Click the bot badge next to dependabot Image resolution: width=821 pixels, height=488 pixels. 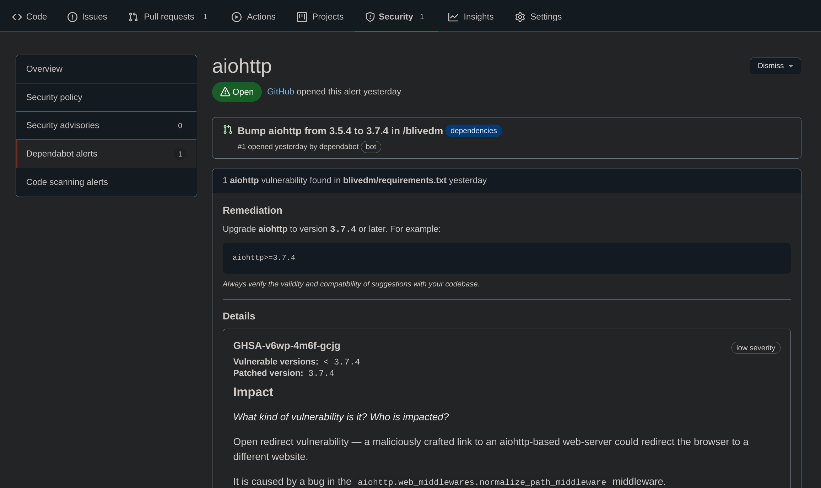(371, 147)
